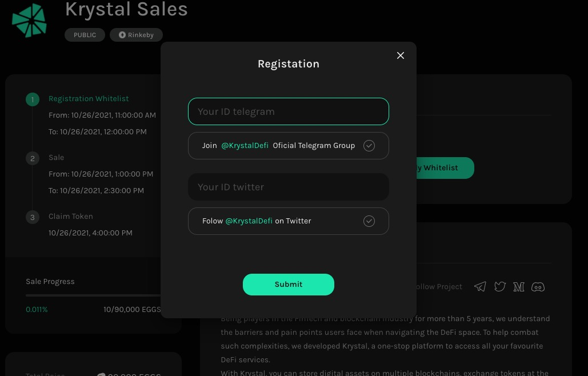The width and height of the screenshot is (588, 376).
Task: Click the Krystal green logo icon
Action: coord(29,20)
